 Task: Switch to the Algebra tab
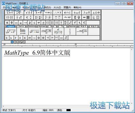11,26
